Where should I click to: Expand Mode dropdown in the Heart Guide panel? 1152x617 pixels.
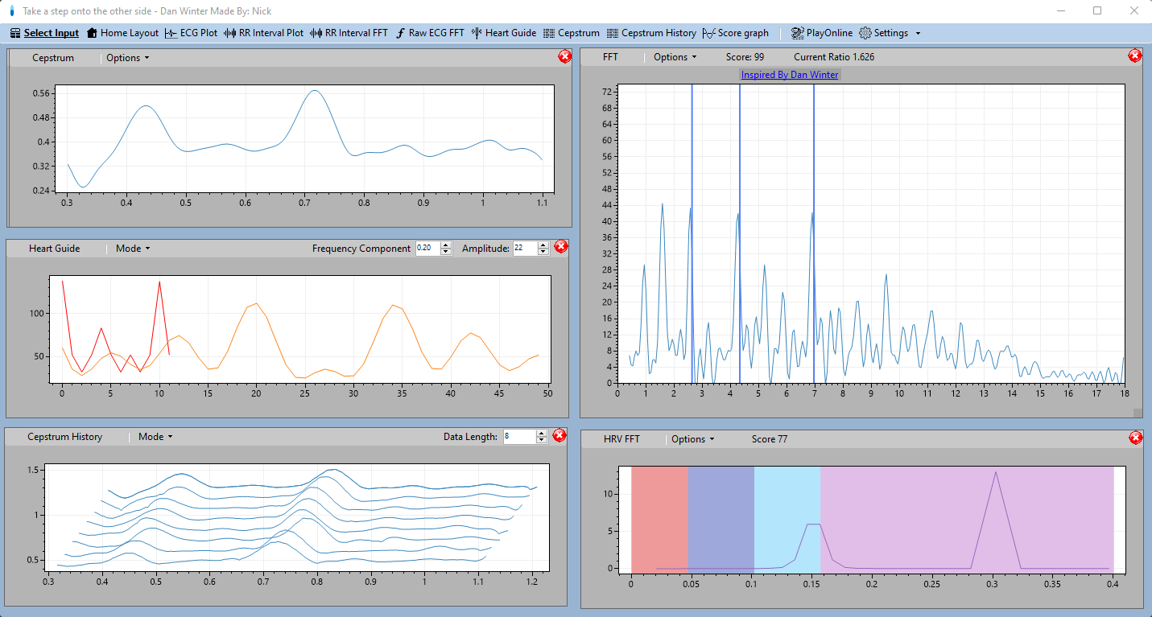point(133,249)
